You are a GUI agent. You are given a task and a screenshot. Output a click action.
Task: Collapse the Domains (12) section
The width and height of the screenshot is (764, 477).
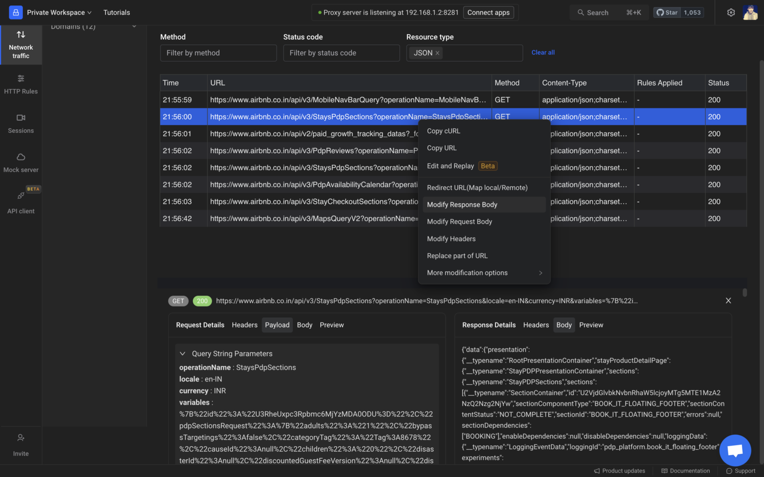tap(134, 26)
